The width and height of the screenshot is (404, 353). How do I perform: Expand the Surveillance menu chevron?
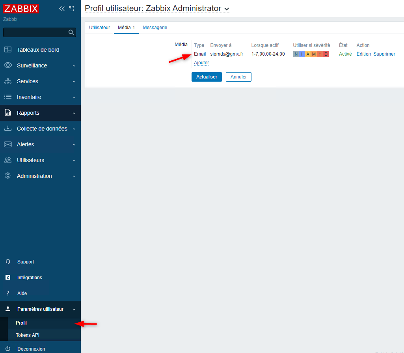pyautogui.click(x=74, y=66)
